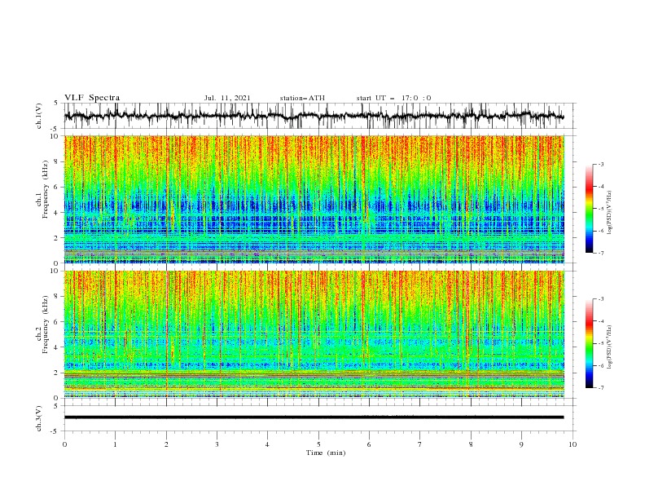Click the ch.1 spectrogram panel
The height and width of the screenshot is (499, 645).
tap(314, 199)
